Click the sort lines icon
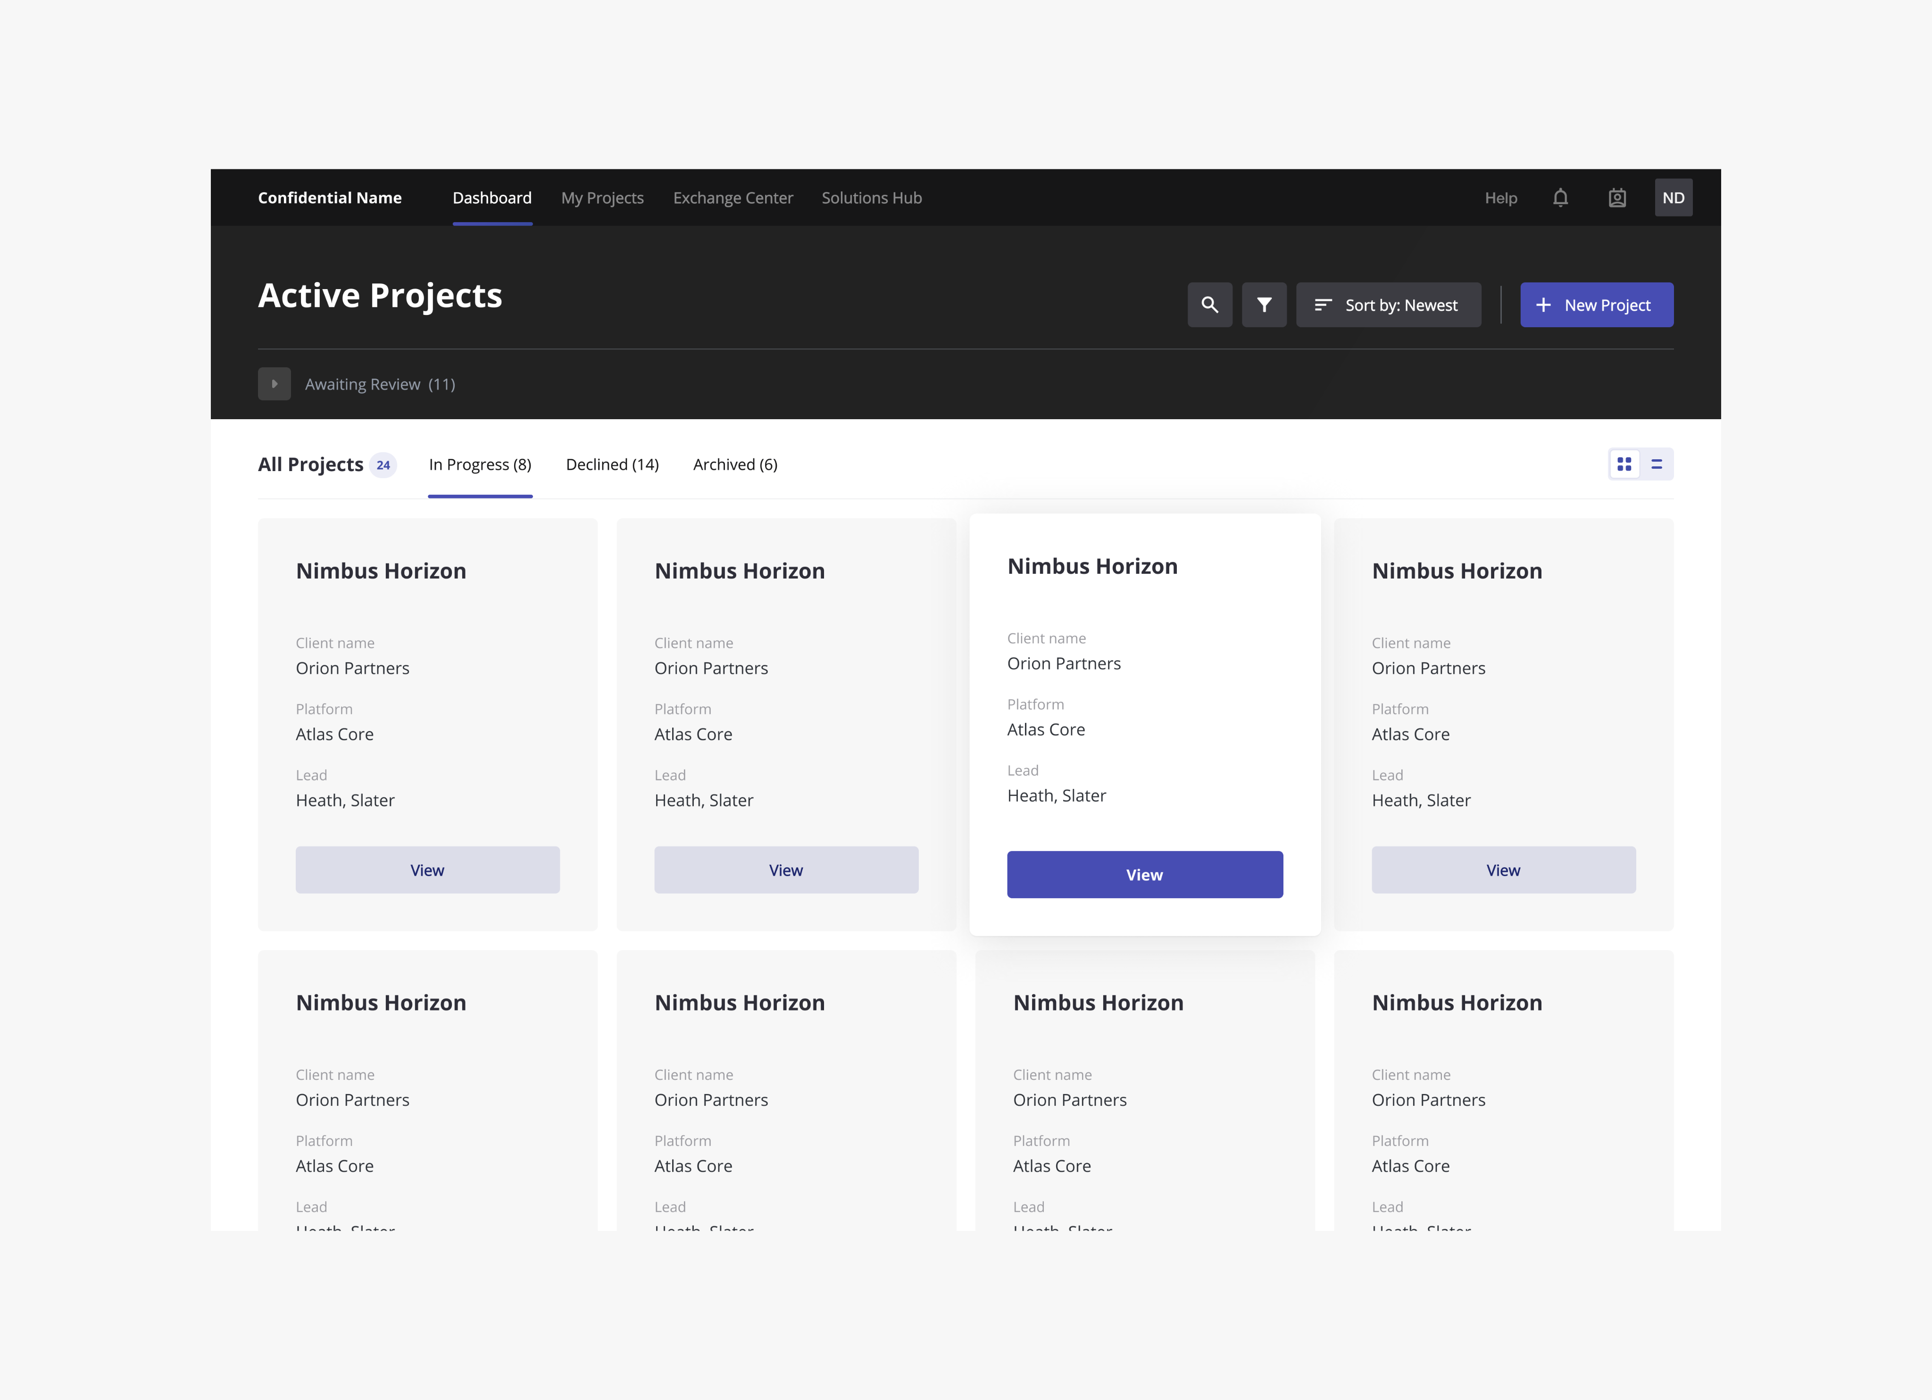Image resolution: width=1932 pixels, height=1400 pixels. pos(1322,305)
